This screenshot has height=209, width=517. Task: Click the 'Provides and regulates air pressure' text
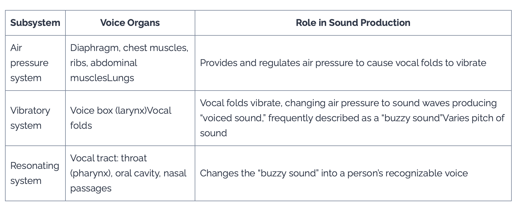[x=343, y=63]
